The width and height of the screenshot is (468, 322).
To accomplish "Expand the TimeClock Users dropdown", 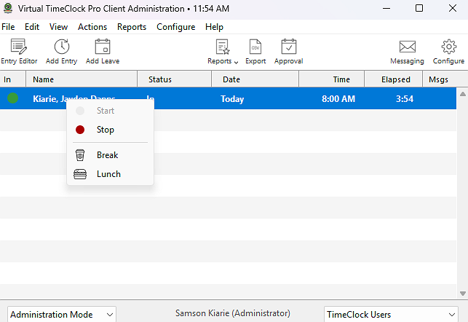I will pos(391,314).
